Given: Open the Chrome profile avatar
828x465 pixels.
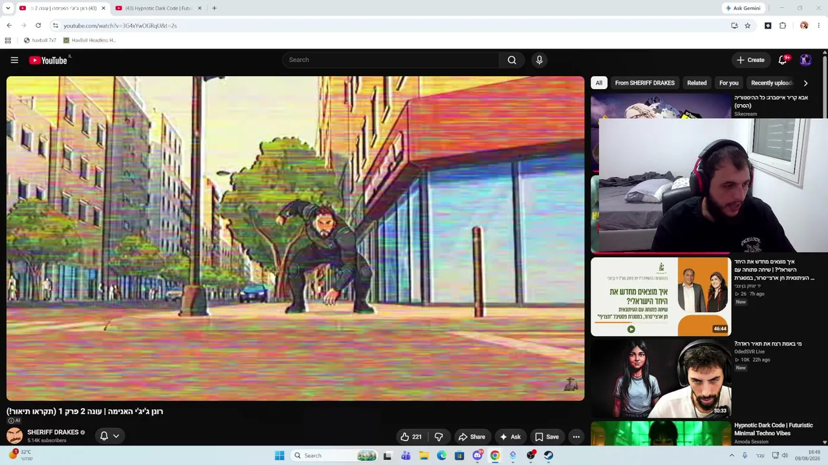Looking at the screenshot, I should (x=804, y=26).
